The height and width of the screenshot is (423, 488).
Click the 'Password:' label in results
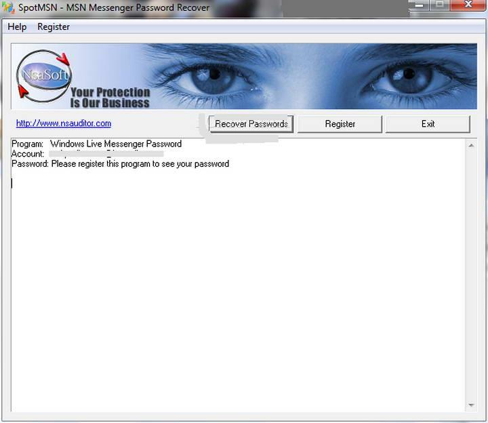pos(30,164)
